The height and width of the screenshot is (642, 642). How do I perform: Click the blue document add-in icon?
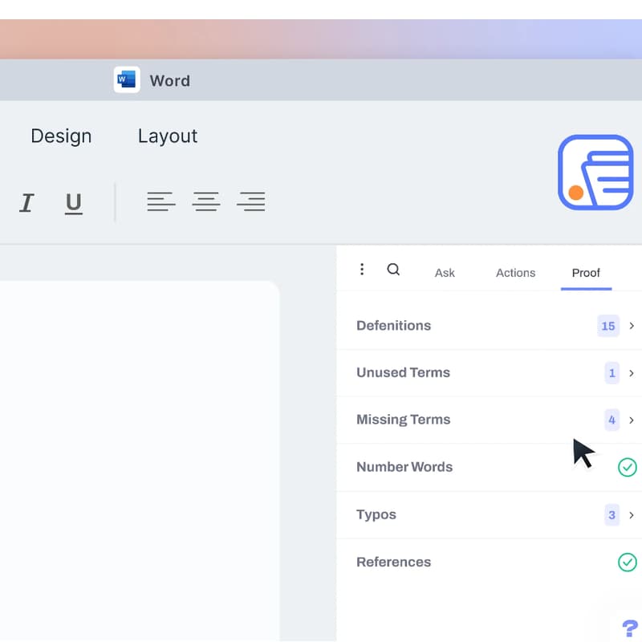(595, 173)
